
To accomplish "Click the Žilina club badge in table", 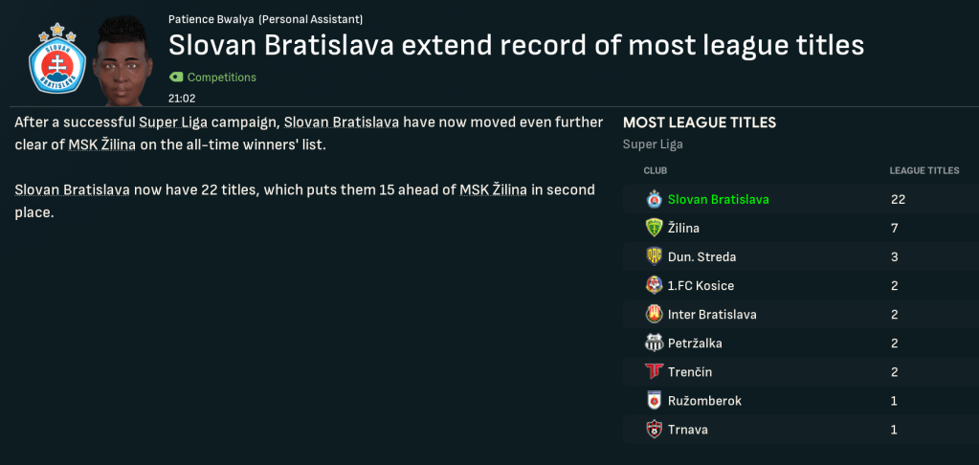I will pyautogui.click(x=655, y=229).
